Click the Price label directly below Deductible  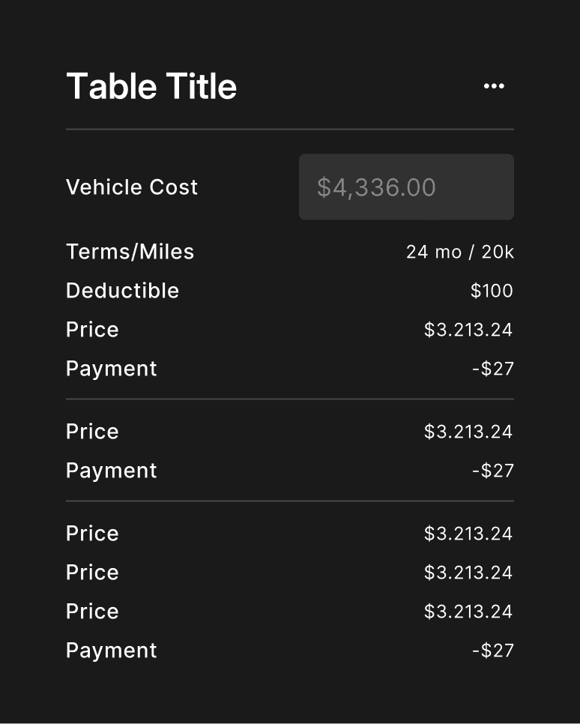click(x=92, y=330)
